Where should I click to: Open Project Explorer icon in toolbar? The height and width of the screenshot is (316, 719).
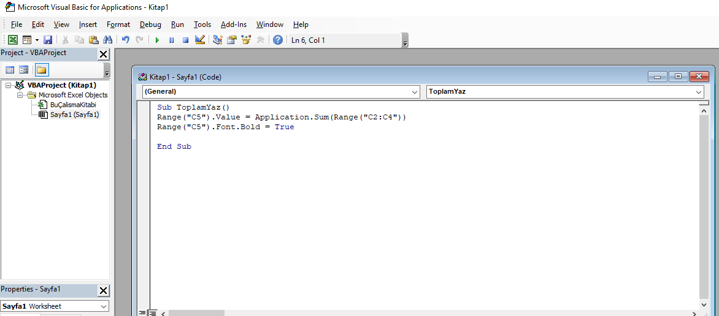217,40
